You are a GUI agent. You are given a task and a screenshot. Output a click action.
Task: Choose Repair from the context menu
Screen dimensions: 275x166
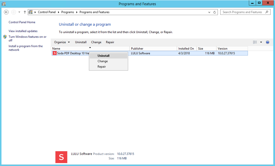coord(108,67)
